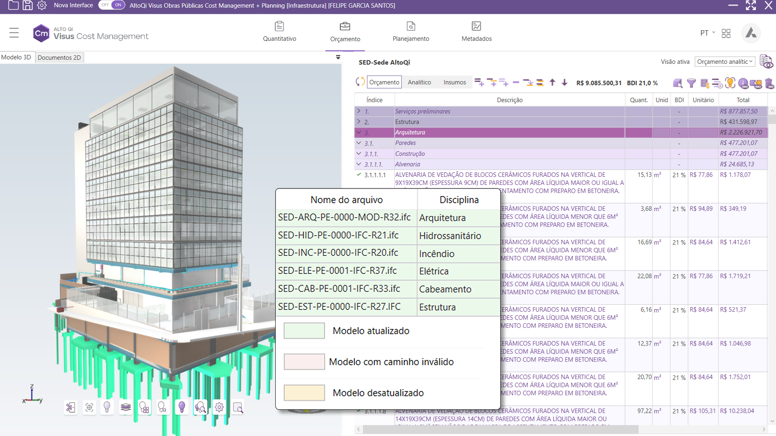
Task: Switch to the Documentos 2D tab
Action: [59, 57]
